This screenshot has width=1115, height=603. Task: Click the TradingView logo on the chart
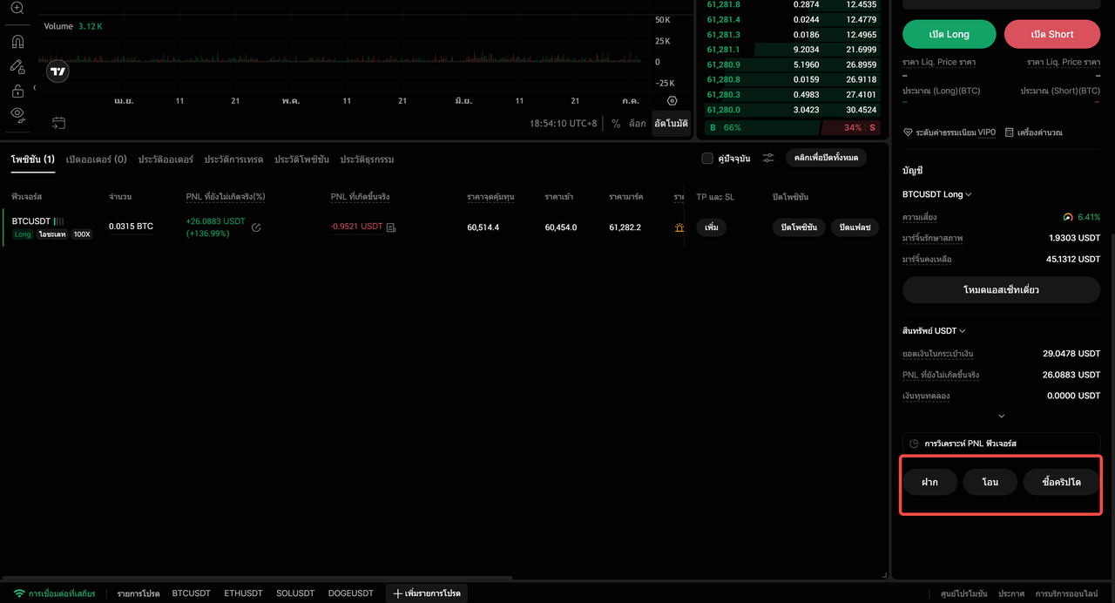57,71
